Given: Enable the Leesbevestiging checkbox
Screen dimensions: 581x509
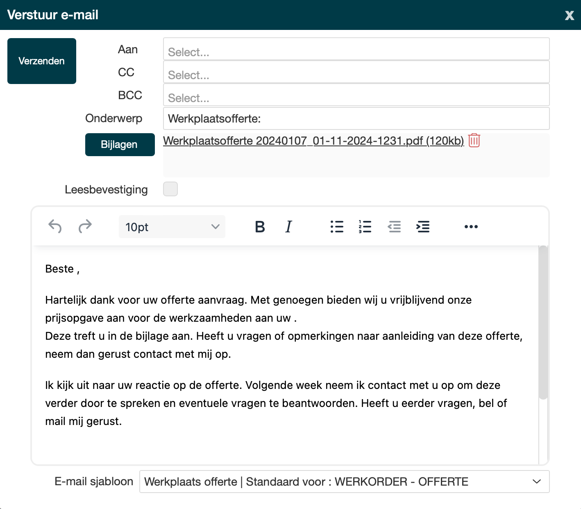Looking at the screenshot, I should click(x=170, y=189).
